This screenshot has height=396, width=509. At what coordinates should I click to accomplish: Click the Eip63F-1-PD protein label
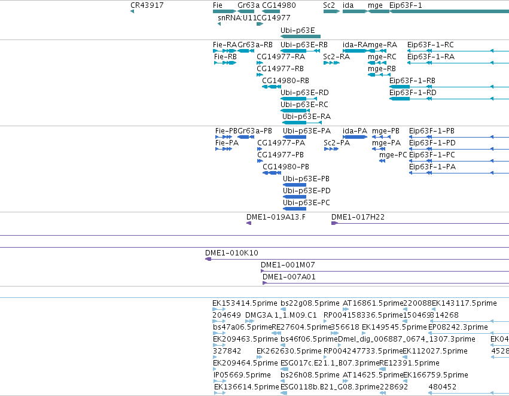(x=432, y=143)
